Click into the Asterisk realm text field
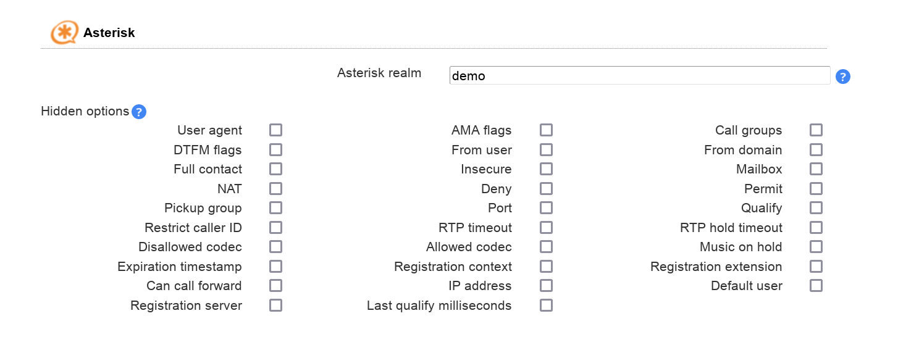898x337 pixels. pyautogui.click(x=639, y=76)
